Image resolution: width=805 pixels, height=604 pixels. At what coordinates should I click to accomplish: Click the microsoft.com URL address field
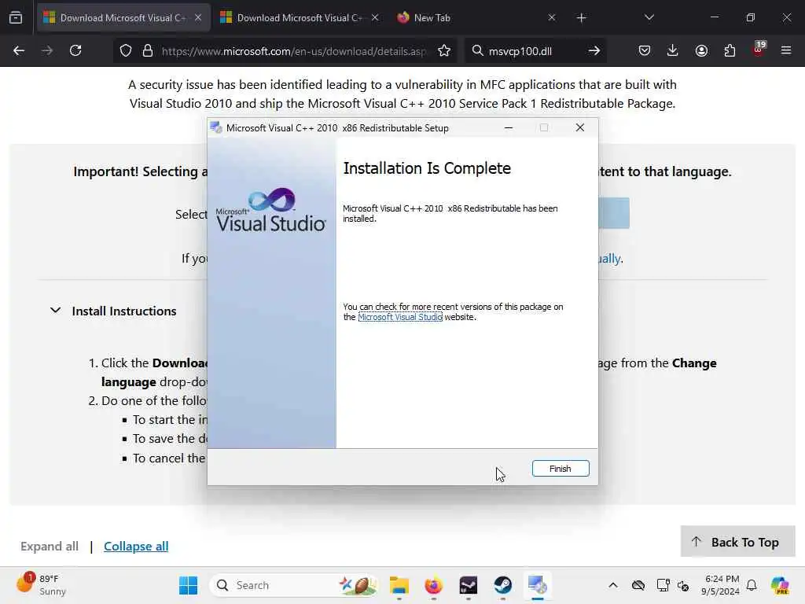(x=294, y=51)
